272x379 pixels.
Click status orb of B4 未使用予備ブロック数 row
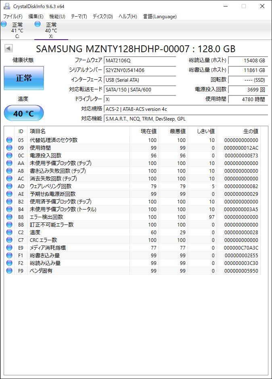9,209
